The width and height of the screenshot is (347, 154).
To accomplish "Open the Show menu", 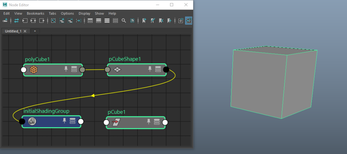I will (99, 14).
